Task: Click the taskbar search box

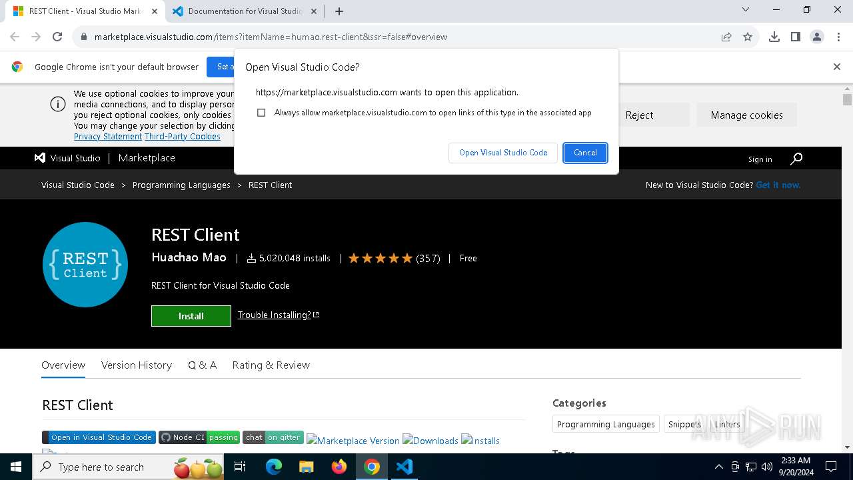Action: (129, 467)
